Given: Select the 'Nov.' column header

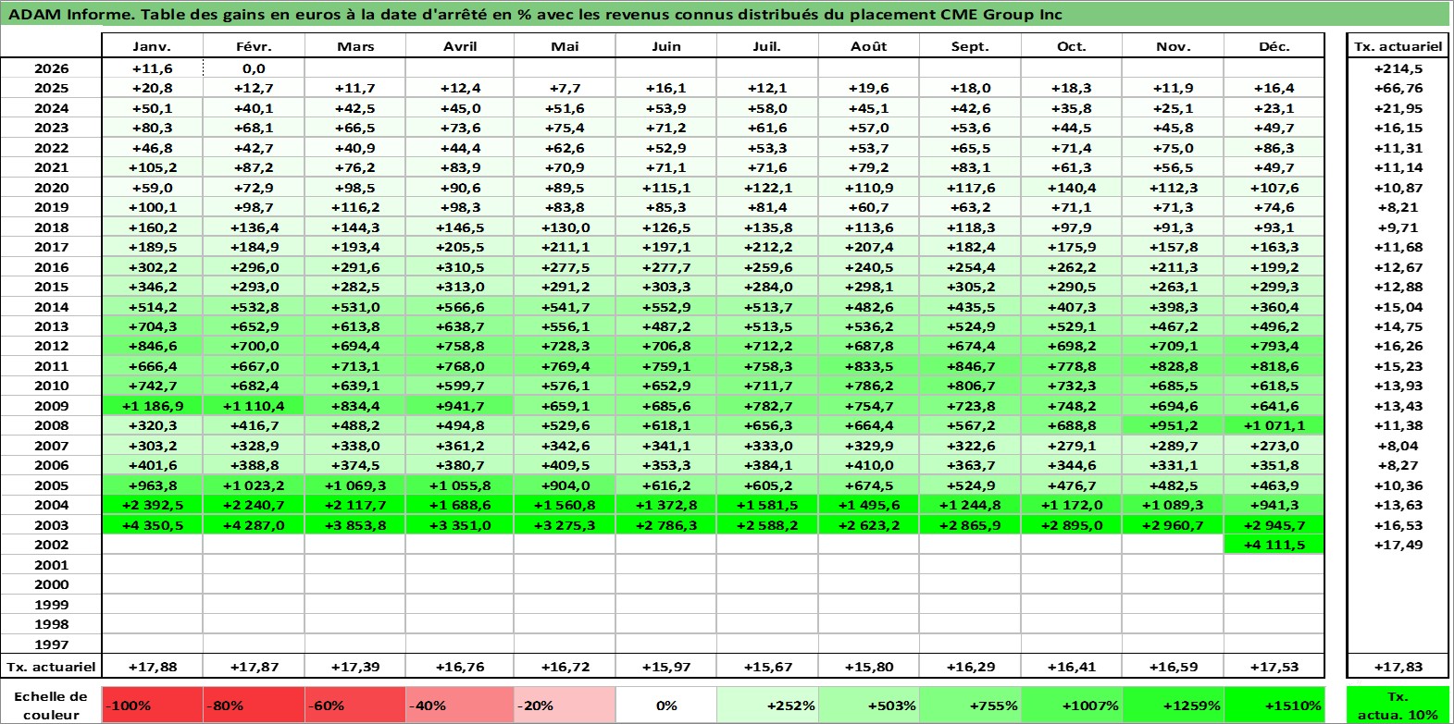Looking at the screenshot, I should (1173, 46).
